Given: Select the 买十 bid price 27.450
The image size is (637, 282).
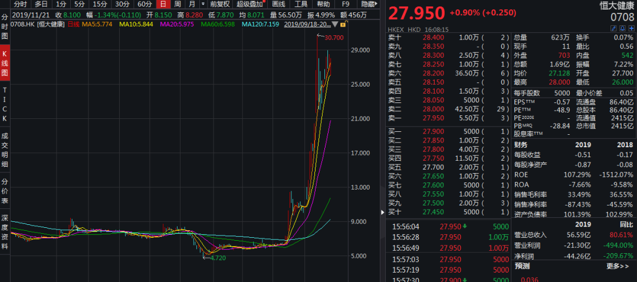Looking at the screenshot, I should 434,212.
